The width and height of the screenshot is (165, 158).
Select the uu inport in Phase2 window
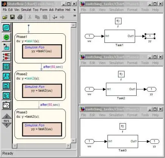click(x=89, y=89)
